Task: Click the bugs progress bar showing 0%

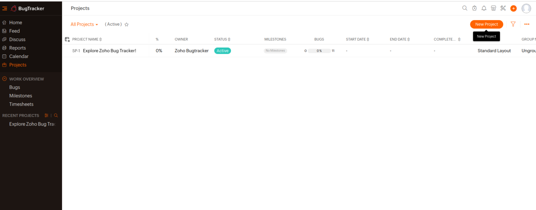Action: [x=319, y=51]
